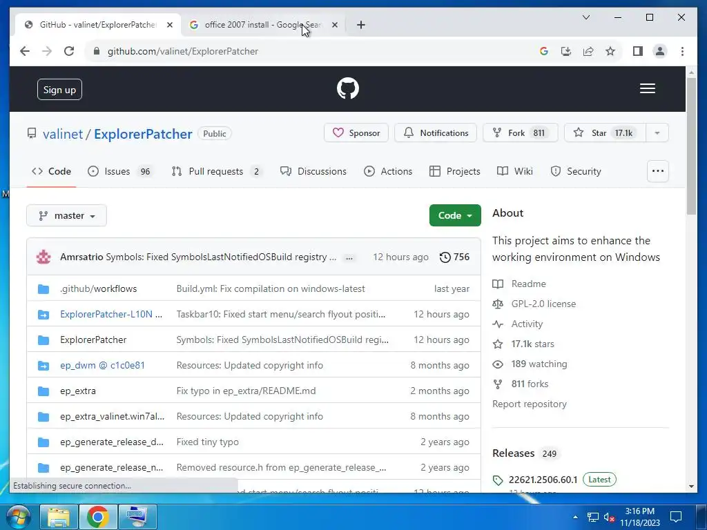Screen dimensions: 707x530
Task: Open the share page icon in address bar
Action: point(588,51)
